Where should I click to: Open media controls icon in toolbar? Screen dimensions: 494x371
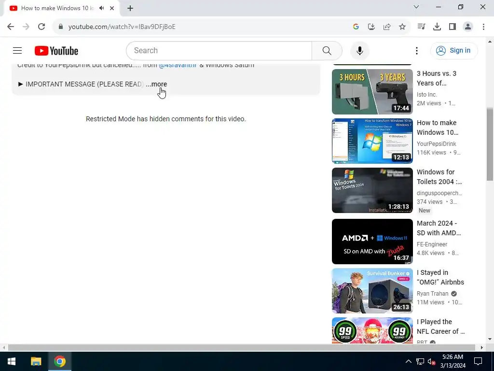point(421,27)
